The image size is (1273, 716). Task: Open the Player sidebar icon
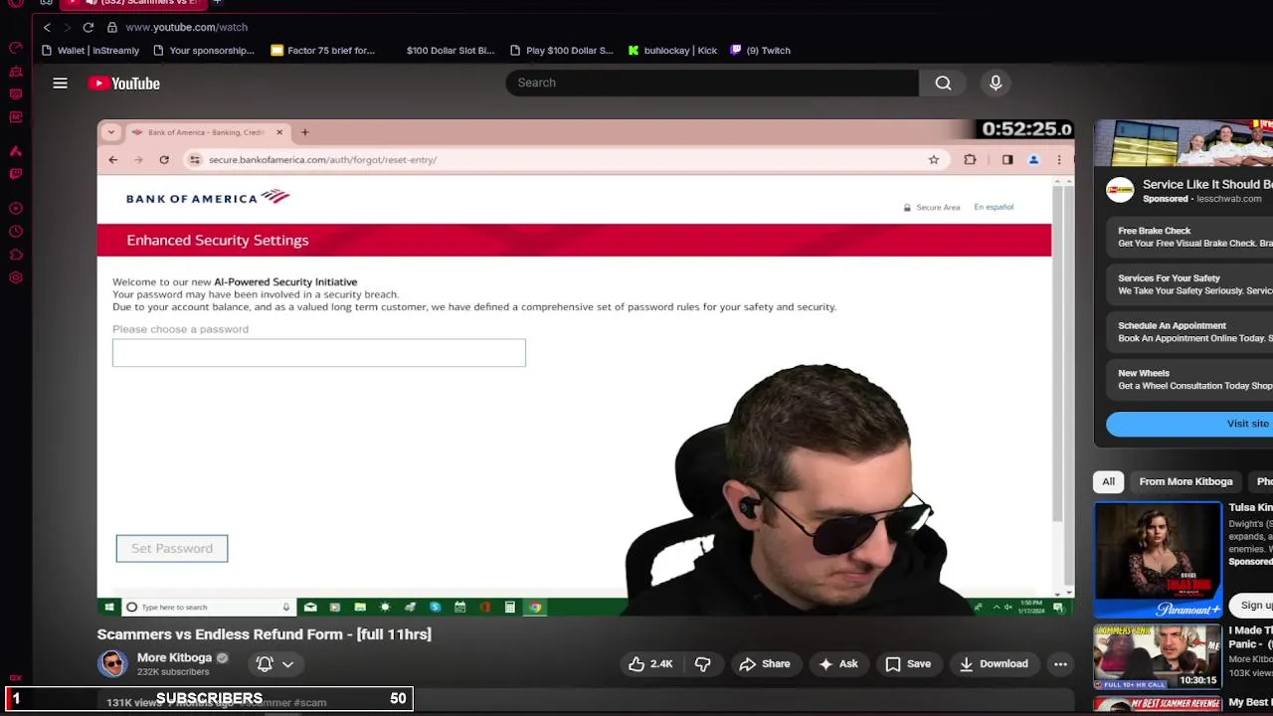16,209
